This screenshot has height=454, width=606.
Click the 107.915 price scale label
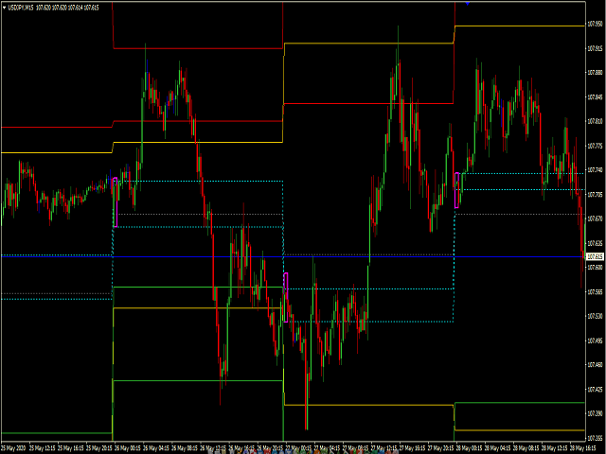[595, 48]
